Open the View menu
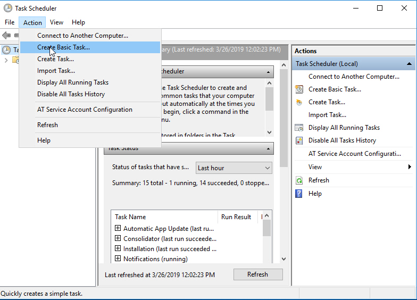Screen dimensions: 417x300 (x=56, y=22)
